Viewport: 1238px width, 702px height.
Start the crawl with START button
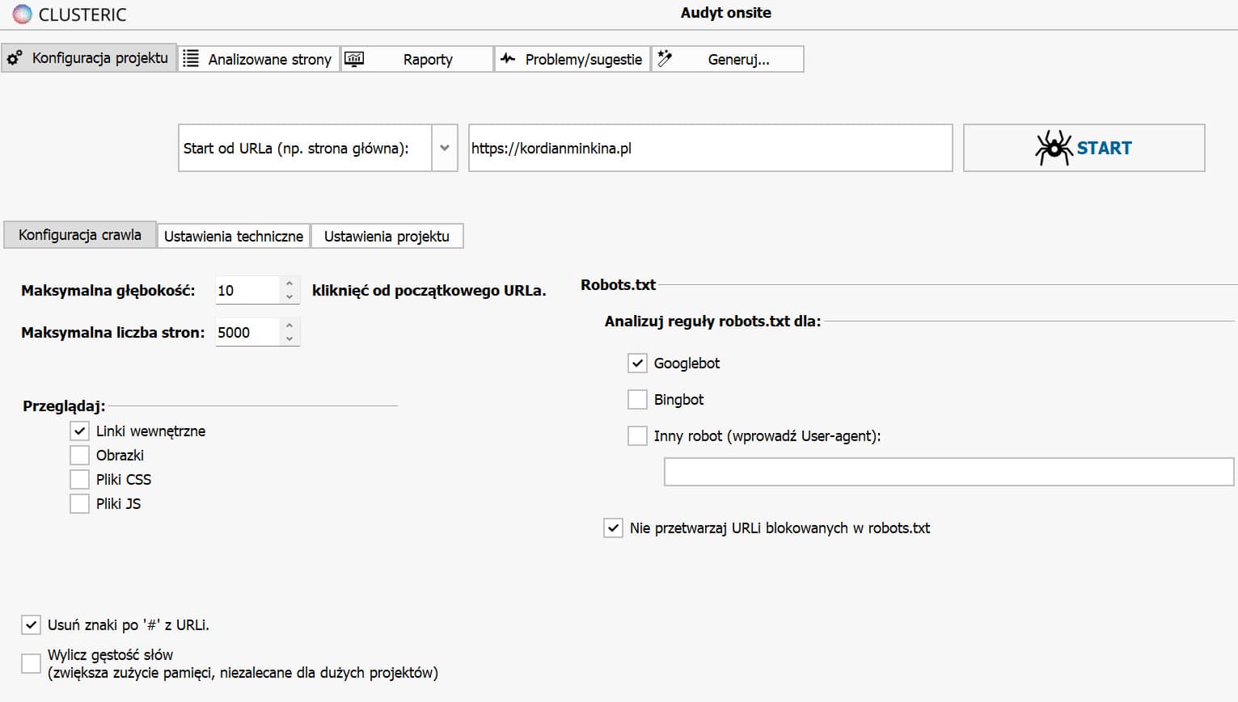point(1084,148)
